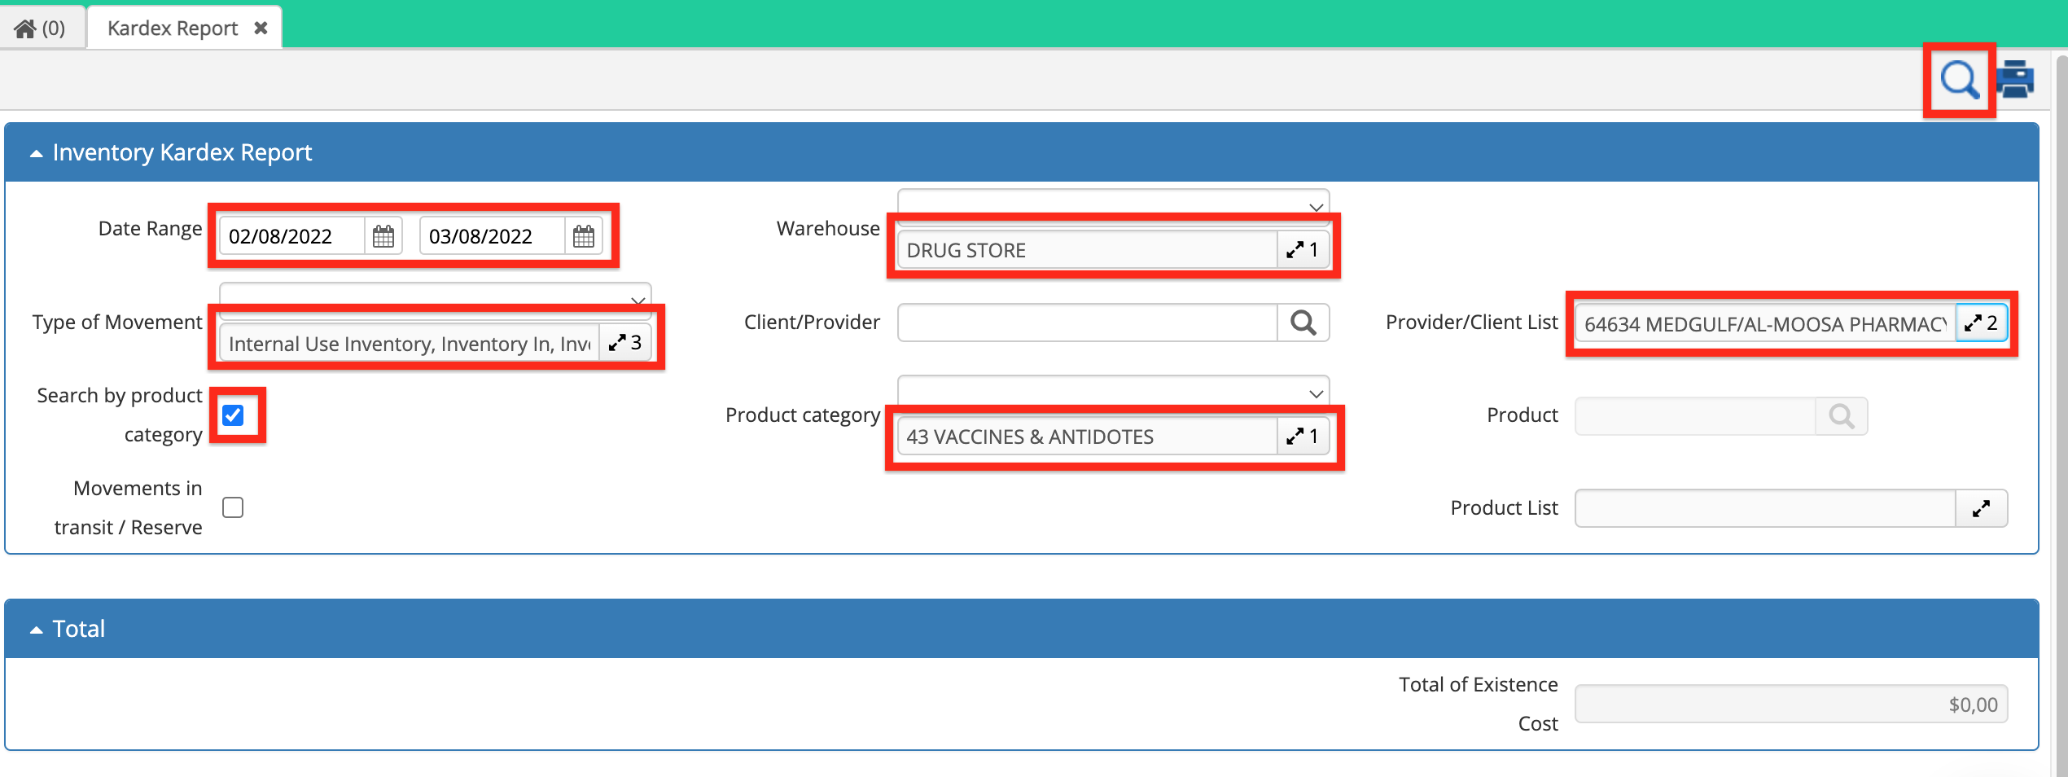This screenshot has width=2068, height=777.
Task: Click the search magnifier icon in the toolbar
Action: coord(1959,79)
